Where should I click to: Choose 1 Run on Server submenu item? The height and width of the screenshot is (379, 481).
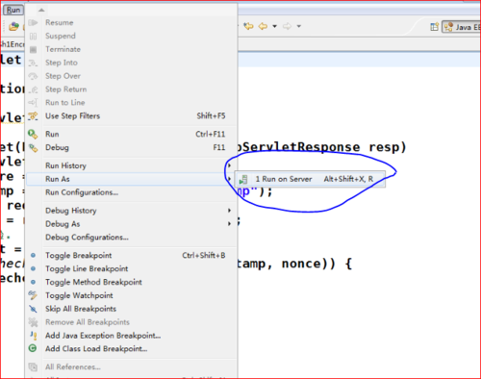[x=310, y=179]
